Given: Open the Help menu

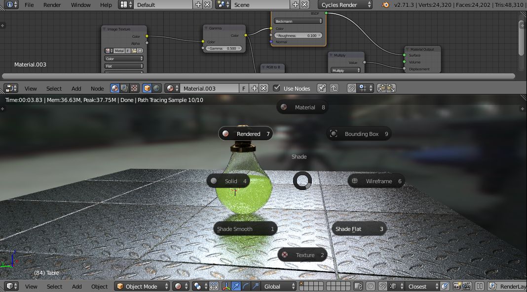Looking at the screenshot, I should 106,5.
